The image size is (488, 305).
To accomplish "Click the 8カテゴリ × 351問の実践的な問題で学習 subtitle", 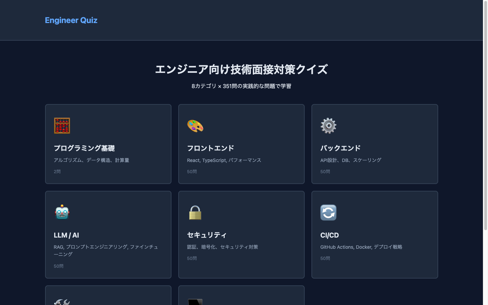I will [x=241, y=86].
